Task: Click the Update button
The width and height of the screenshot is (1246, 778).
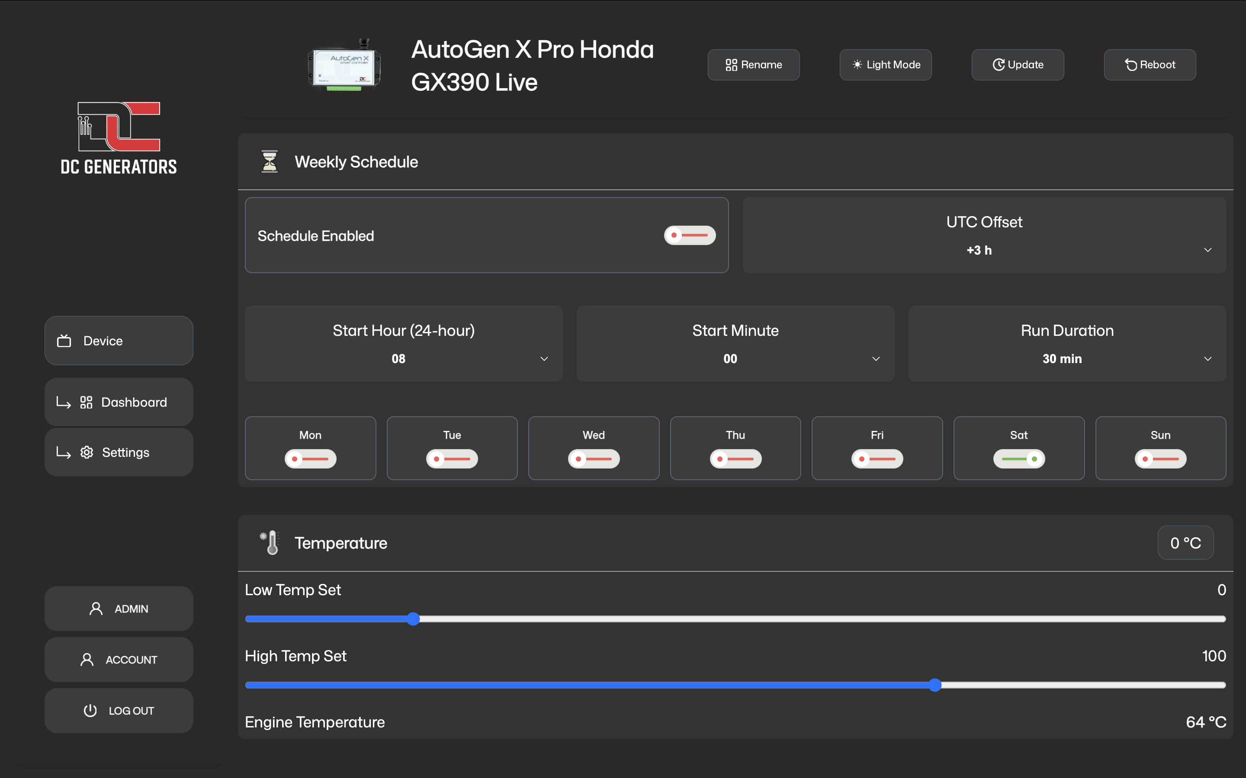Action: point(1018,65)
